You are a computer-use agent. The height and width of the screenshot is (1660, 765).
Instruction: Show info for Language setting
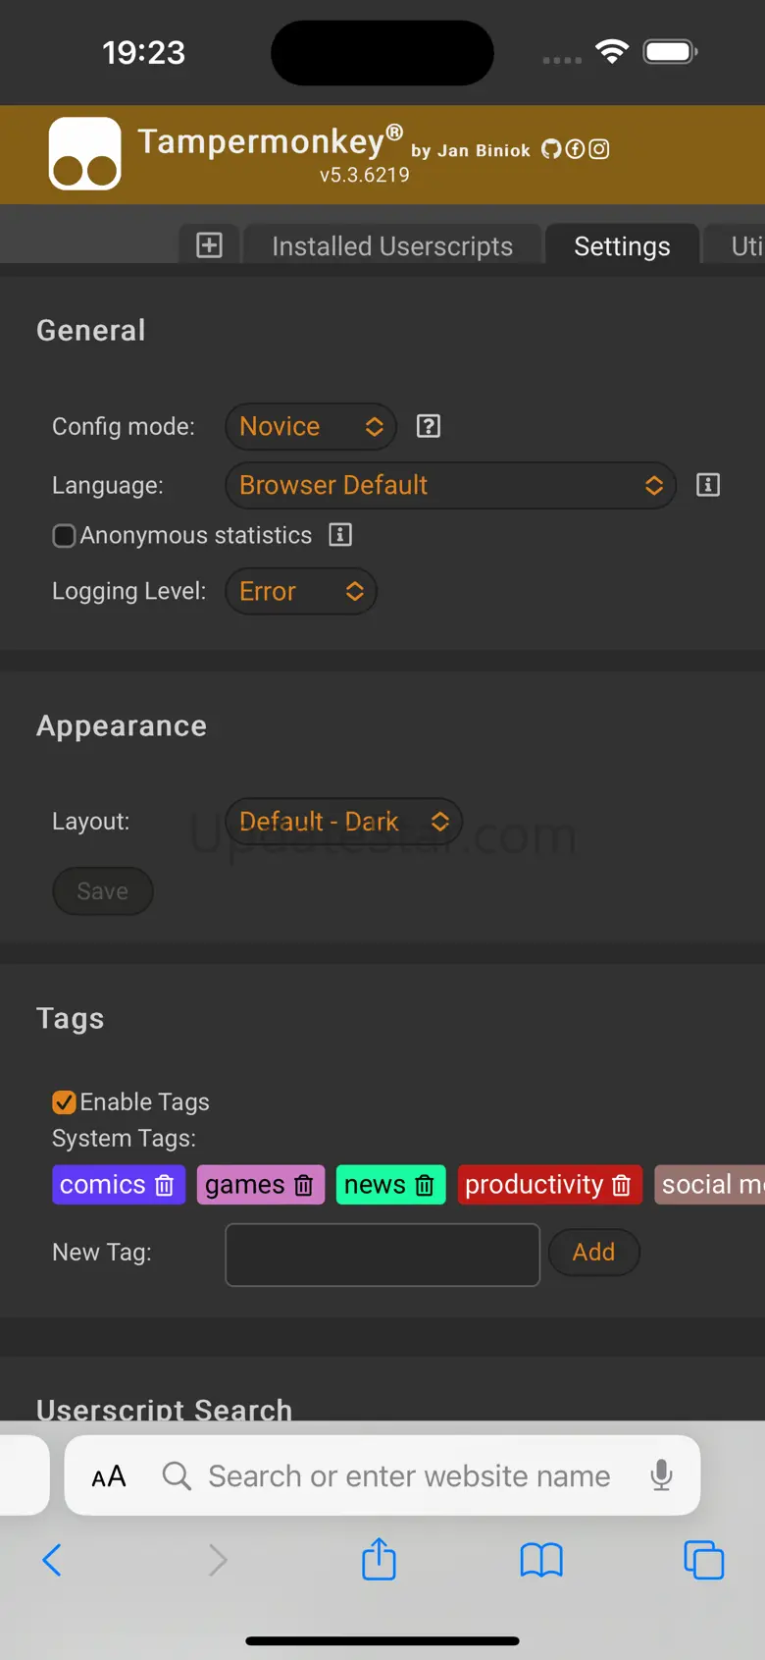pyautogui.click(x=708, y=485)
